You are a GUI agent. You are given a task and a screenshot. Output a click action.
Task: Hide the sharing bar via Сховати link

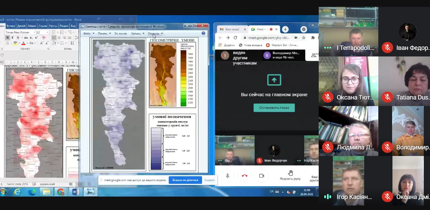click(x=209, y=180)
